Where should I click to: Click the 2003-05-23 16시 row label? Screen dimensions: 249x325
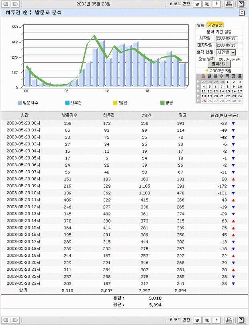(23, 235)
